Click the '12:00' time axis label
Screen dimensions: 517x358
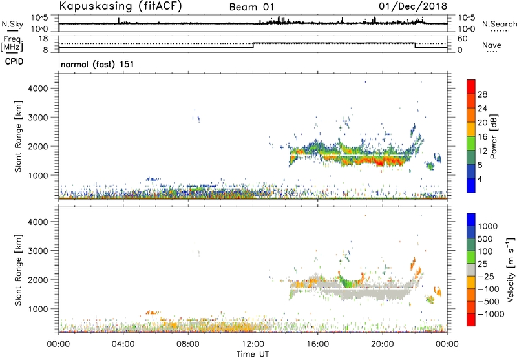pyautogui.click(x=253, y=344)
